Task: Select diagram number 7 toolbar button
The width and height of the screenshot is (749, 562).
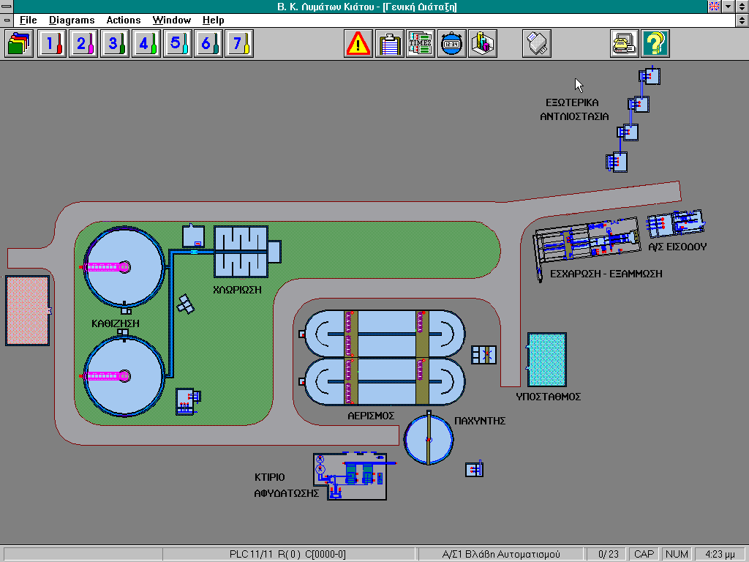Action: [238, 44]
